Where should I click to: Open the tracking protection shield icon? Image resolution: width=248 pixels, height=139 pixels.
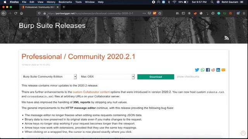point(39,14)
